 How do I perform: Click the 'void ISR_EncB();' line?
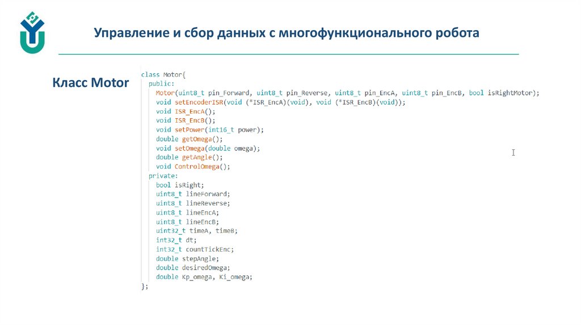click(x=186, y=120)
